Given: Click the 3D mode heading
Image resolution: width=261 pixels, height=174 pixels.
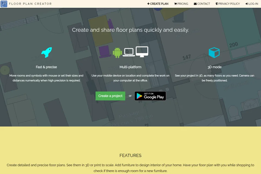Looking at the screenshot, I should [x=215, y=67].
